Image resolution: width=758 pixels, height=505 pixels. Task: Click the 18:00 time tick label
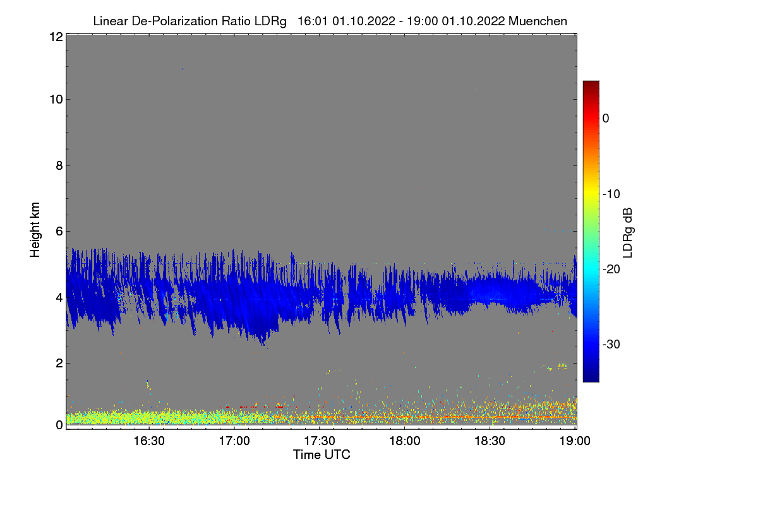[405, 441]
